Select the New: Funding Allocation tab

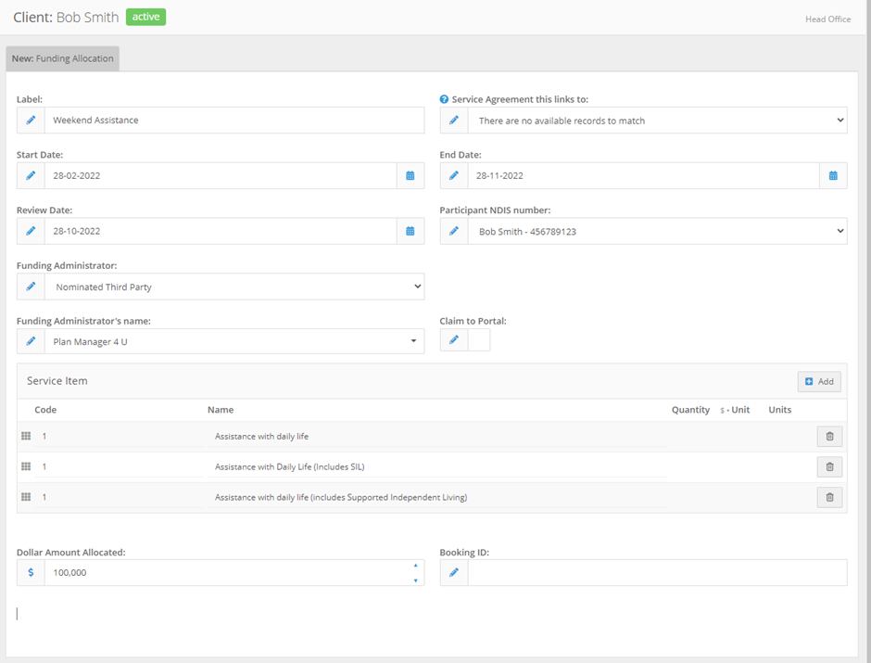point(63,58)
